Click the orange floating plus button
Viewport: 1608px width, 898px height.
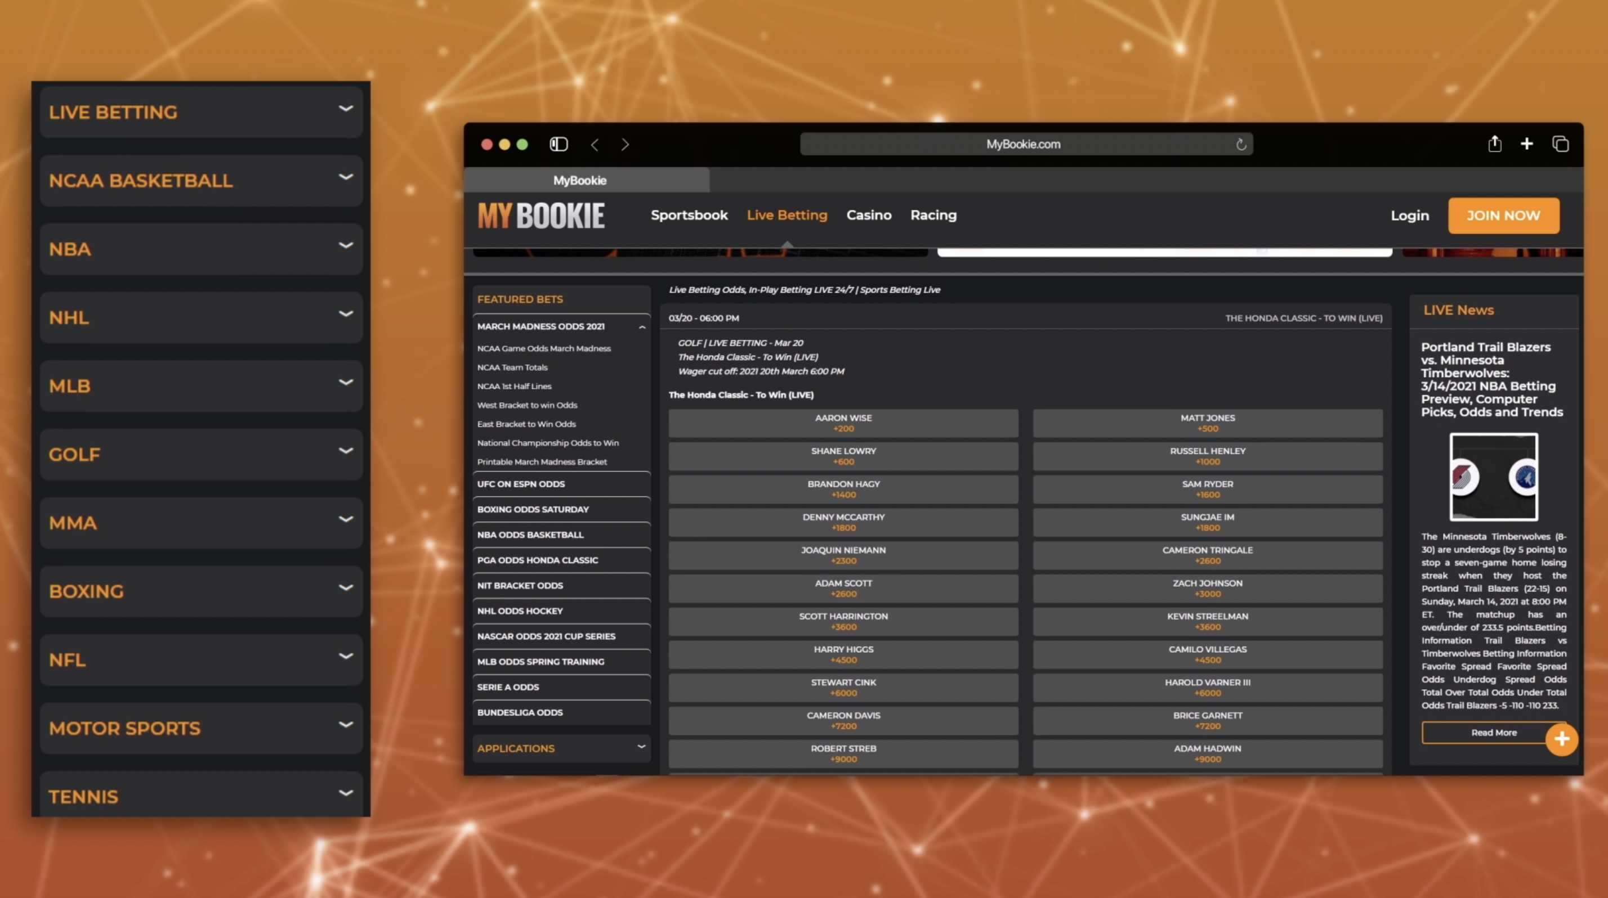[1561, 739]
